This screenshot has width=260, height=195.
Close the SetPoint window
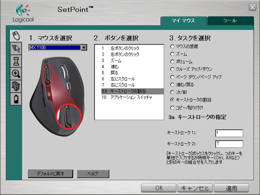pyautogui.click(x=252, y=7)
